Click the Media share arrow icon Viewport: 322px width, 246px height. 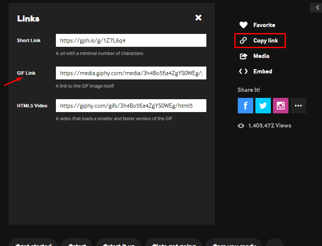pyautogui.click(x=243, y=56)
